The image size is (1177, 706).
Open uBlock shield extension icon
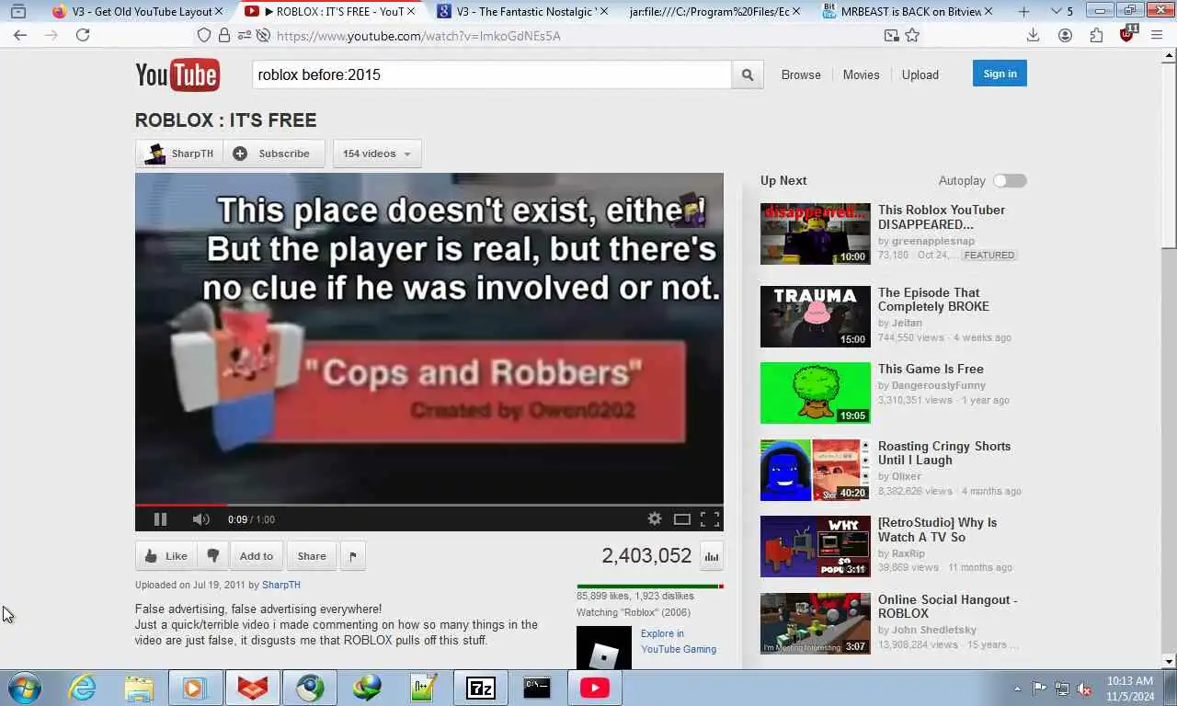click(x=1127, y=35)
